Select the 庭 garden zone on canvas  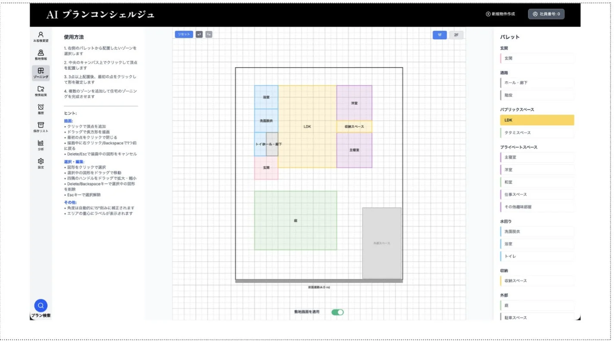click(x=296, y=220)
